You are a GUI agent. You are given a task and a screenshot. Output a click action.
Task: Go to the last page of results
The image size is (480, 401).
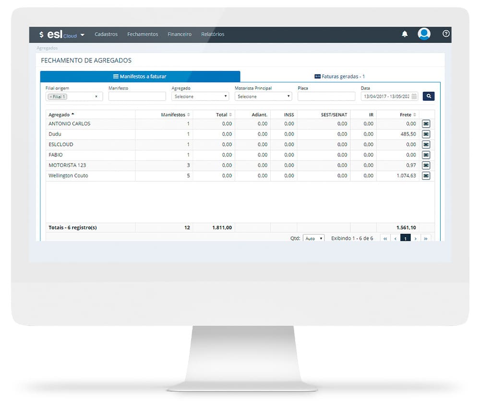tap(425, 238)
